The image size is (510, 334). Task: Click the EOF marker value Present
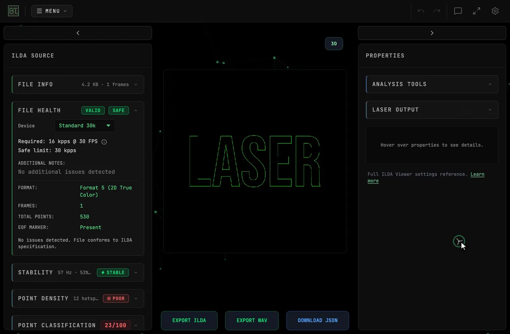point(90,228)
